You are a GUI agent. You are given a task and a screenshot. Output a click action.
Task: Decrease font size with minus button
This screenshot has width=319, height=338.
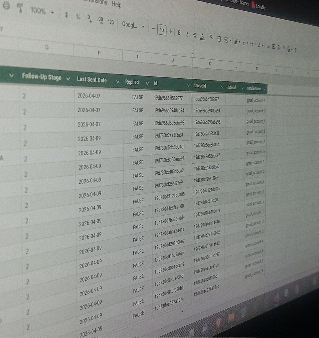[153, 28]
